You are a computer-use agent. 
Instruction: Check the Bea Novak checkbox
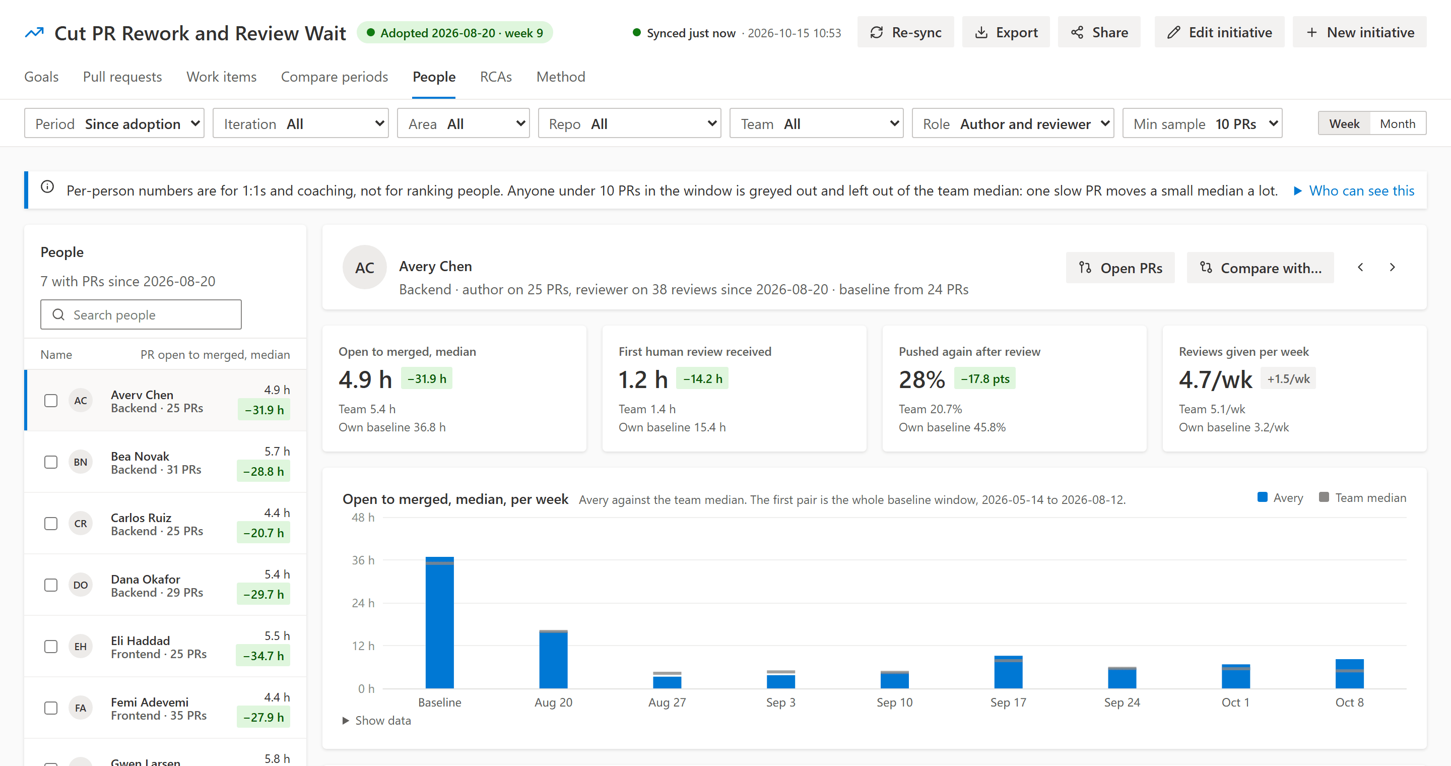(51, 462)
